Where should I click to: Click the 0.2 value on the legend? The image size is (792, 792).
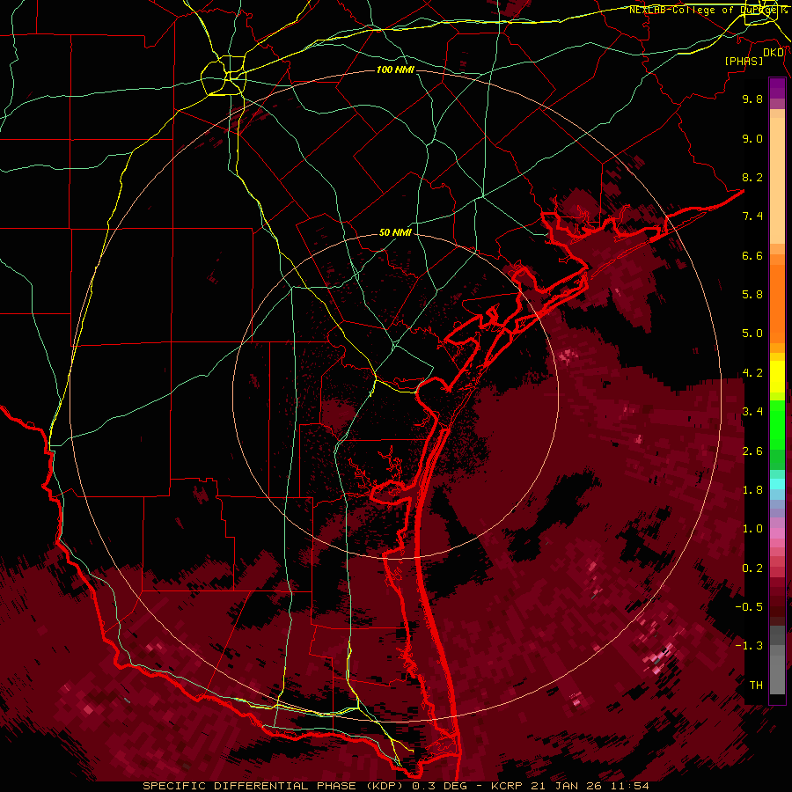click(x=752, y=568)
